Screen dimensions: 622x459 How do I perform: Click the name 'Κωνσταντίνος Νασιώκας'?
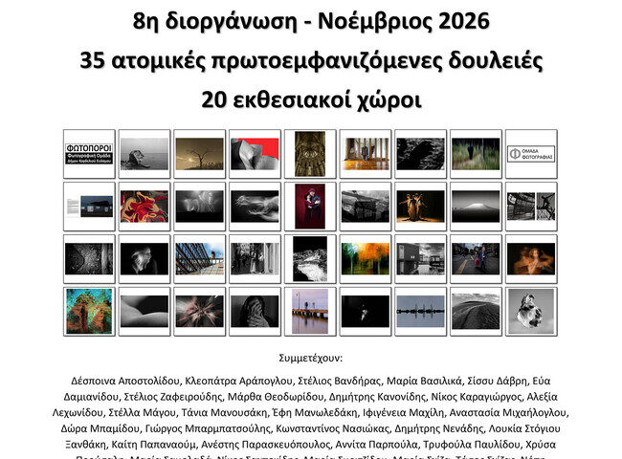point(332,428)
